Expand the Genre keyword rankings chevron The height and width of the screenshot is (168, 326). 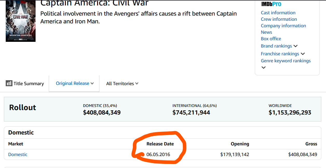click(263, 68)
